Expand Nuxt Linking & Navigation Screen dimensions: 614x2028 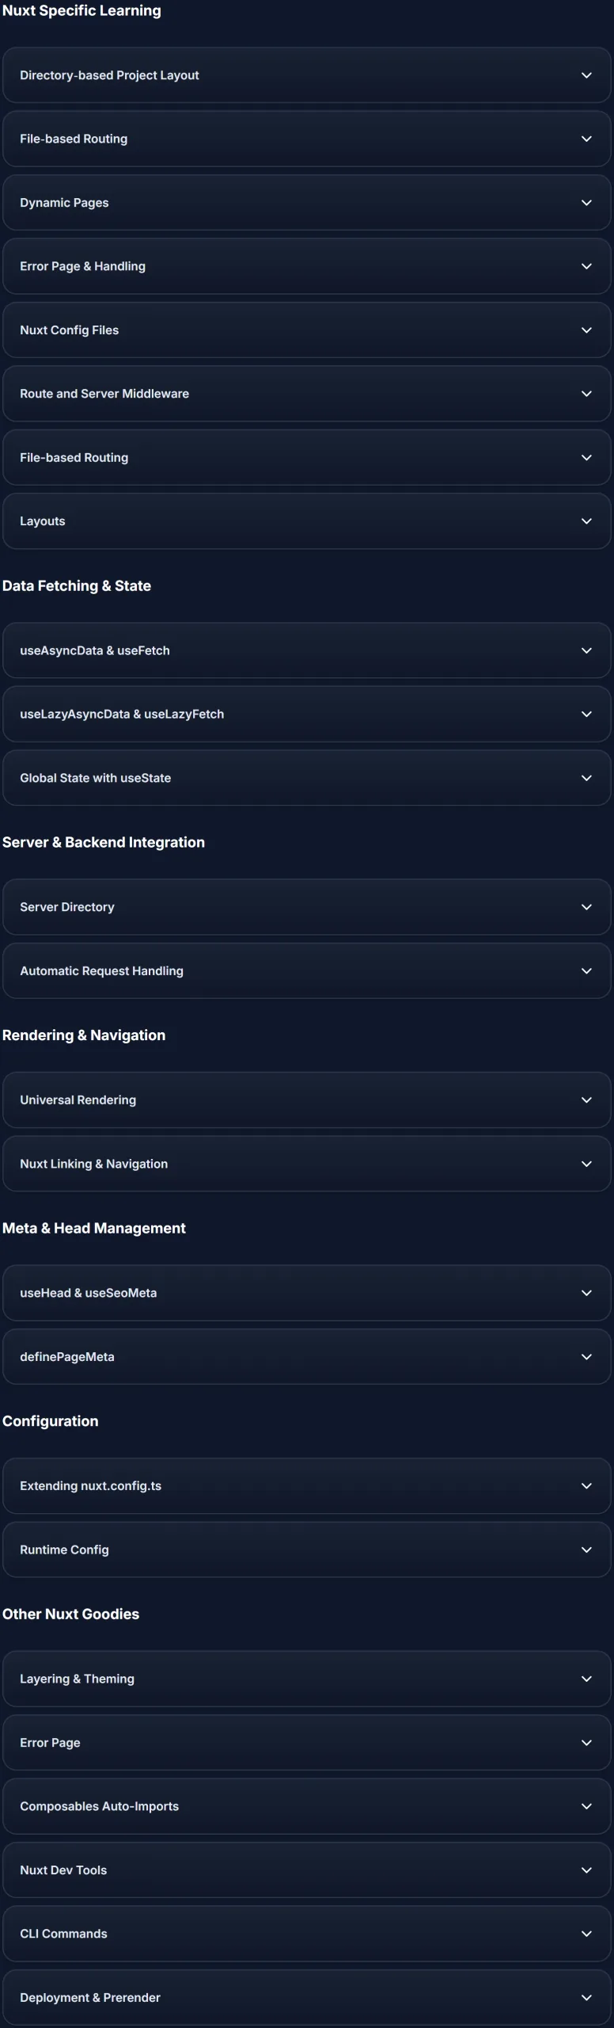click(306, 1164)
